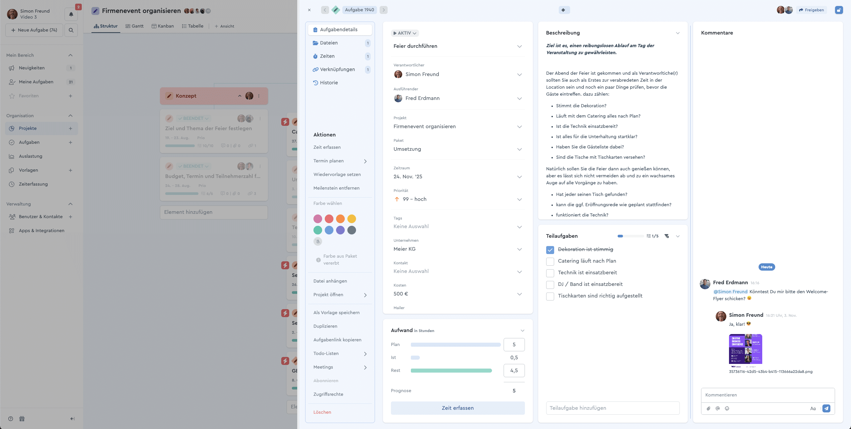Open Apps & Integrationen in the sidebar
Viewport: 851px width, 429px height.
pos(42,230)
